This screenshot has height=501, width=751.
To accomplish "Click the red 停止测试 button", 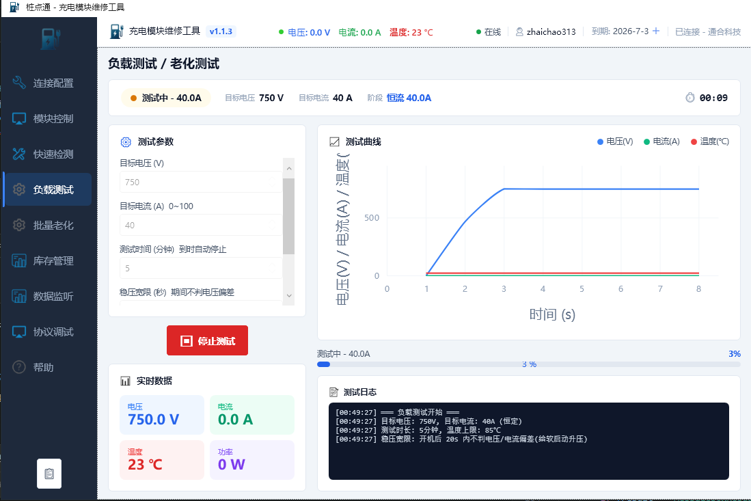I will pyautogui.click(x=207, y=340).
